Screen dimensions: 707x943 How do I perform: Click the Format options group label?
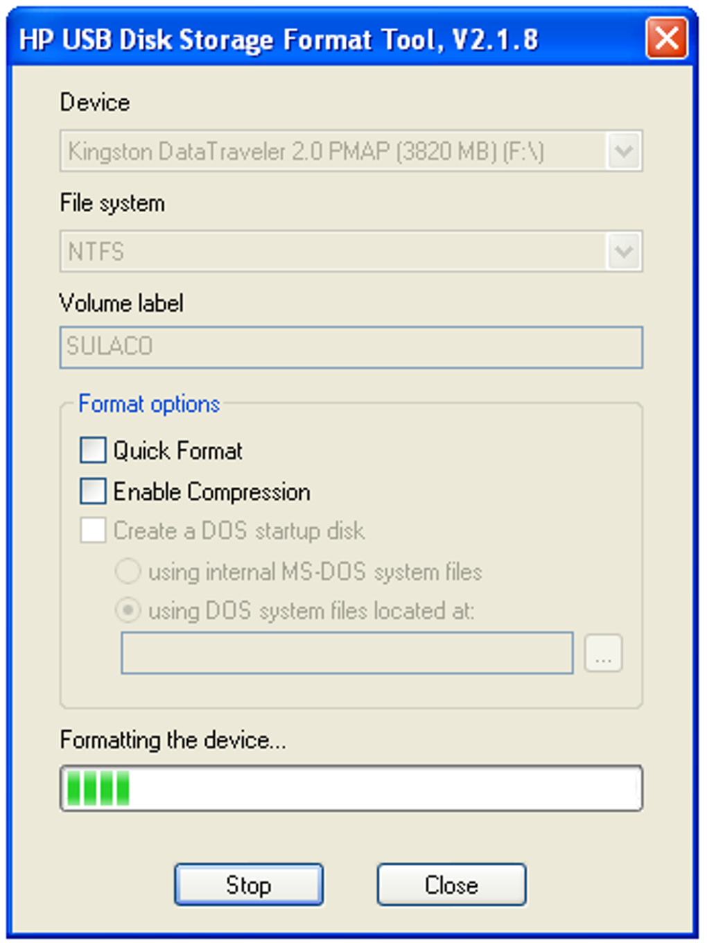tap(149, 404)
